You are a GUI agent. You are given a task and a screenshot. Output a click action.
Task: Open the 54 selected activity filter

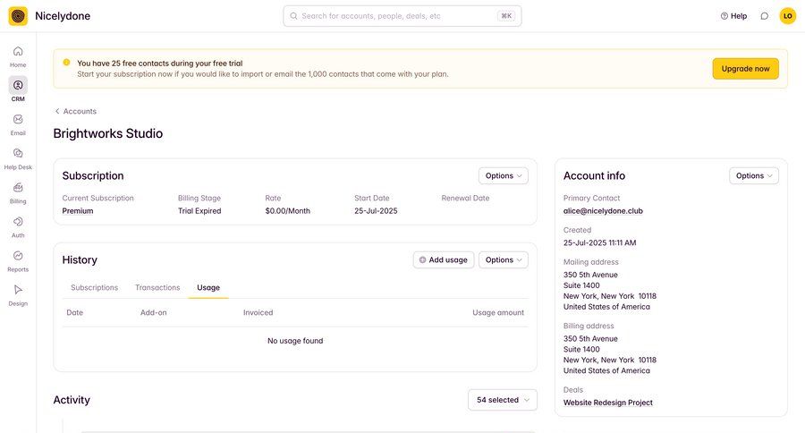(x=503, y=400)
